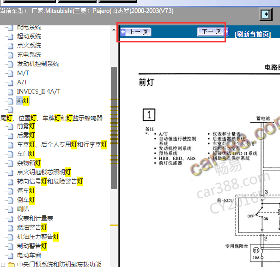Open INVECS_II 4A/T tree entry
The image size is (280, 267).
coord(38,92)
